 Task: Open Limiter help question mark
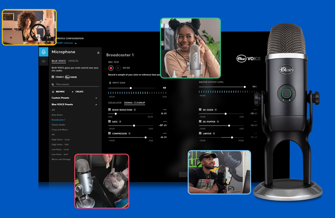tap(214, 134)
